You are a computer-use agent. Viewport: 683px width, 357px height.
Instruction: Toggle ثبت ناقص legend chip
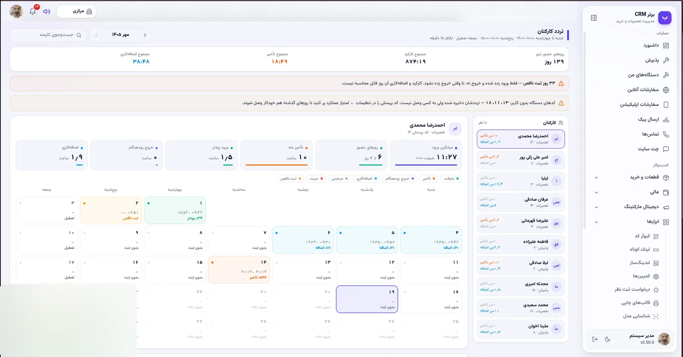click(291, 178)
